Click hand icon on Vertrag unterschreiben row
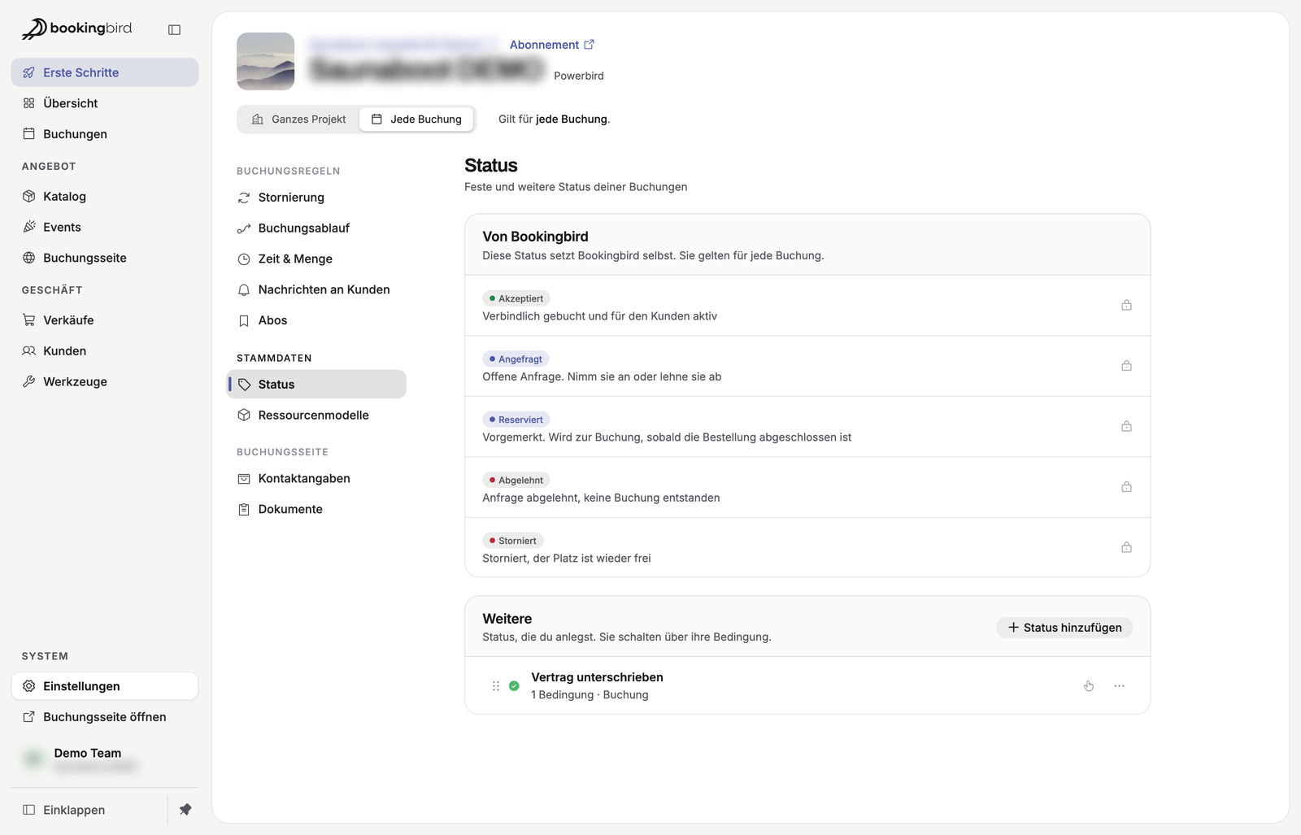The width and height of the screenshot is (1301, 835). coord(1089,686)
